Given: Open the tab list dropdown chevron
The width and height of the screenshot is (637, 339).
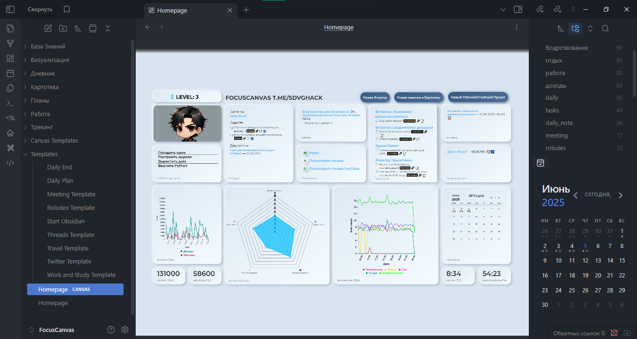Looking at the screenshot, I should [x=503, y=9].
